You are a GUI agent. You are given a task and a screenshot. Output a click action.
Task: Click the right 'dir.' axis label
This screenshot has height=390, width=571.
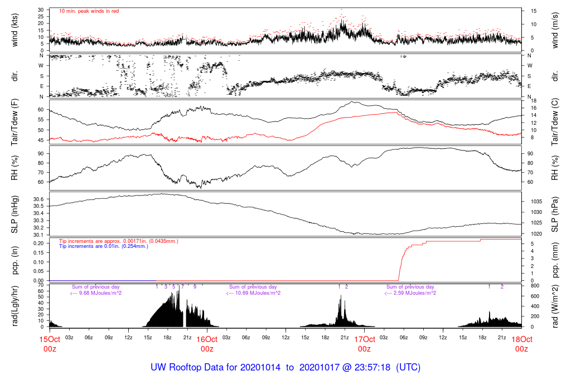(x=555, y=76)
